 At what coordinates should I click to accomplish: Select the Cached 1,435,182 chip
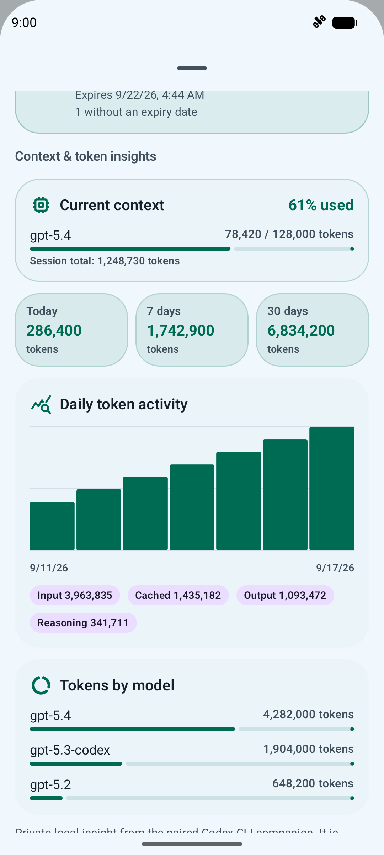point(178,595)
